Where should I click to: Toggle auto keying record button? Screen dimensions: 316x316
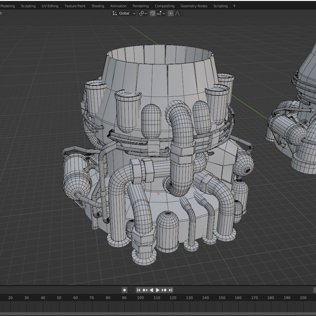(125, 290)
